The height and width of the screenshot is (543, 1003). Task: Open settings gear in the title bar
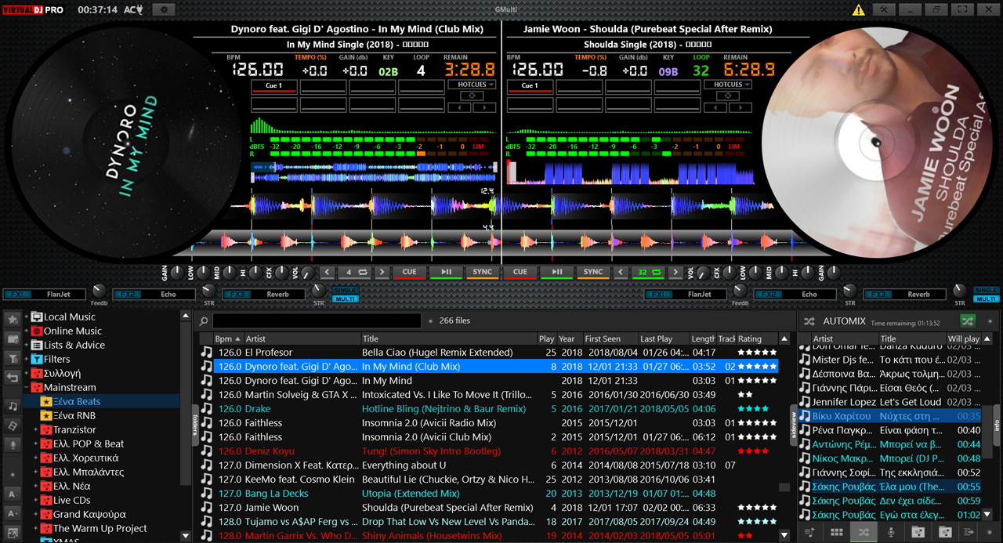click(x=164, y=9)
